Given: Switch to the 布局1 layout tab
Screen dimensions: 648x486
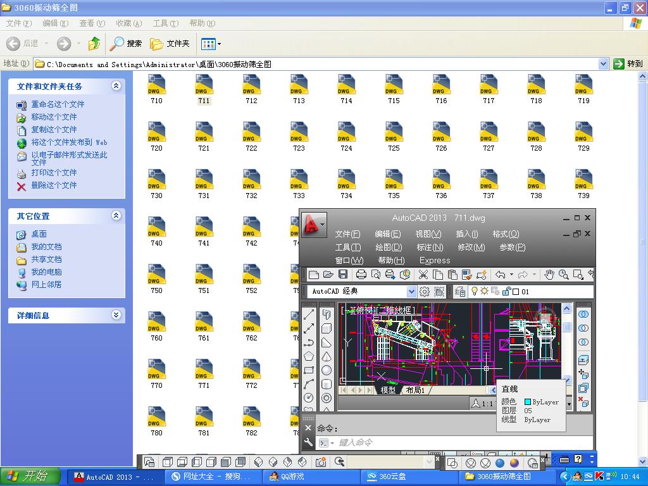Looking at the screenshot, I should 415,390.
